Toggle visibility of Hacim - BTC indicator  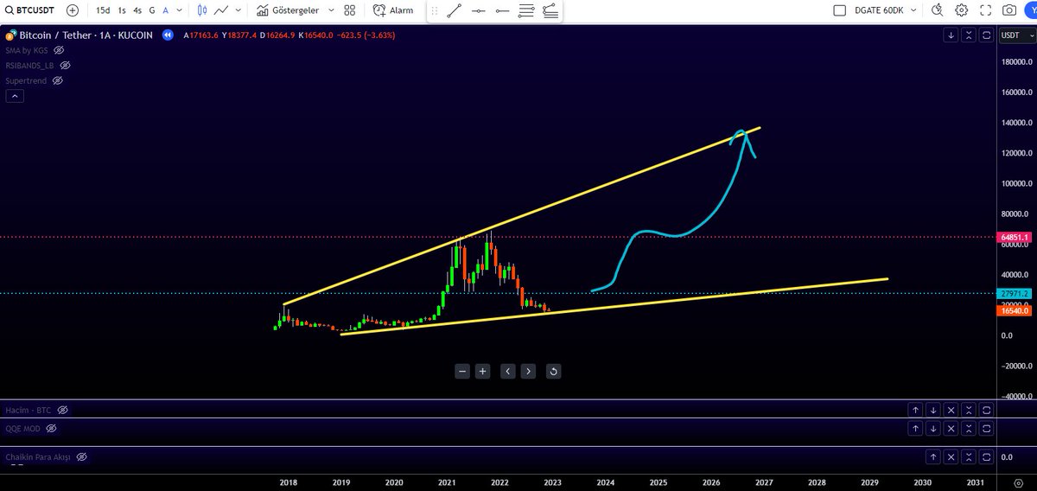(62, 410)
